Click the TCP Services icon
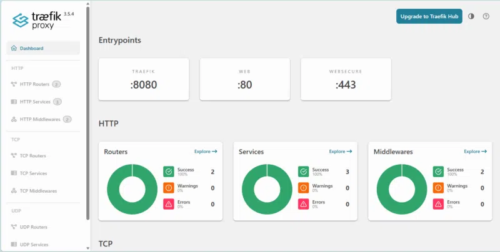Viewport: 500px width, 252px height. pos(14,173)
